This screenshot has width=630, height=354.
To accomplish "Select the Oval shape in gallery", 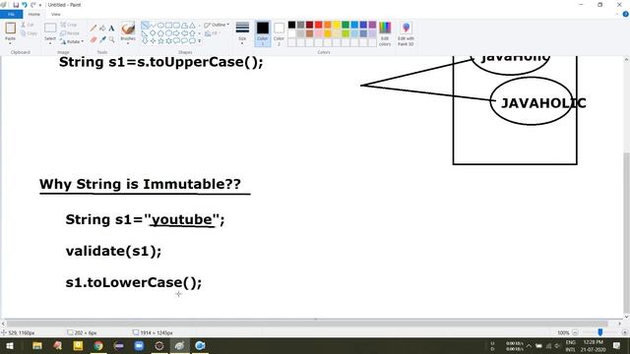I will pyautogui.click(x=160, y=26).
